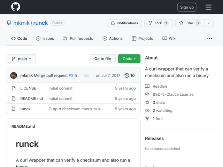Open mkmik author link in commit row
The height and width of the screenshot is (167, 223).
[x=26, y=75]
